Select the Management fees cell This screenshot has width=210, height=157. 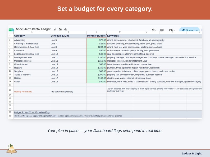(x=32, y=57)
